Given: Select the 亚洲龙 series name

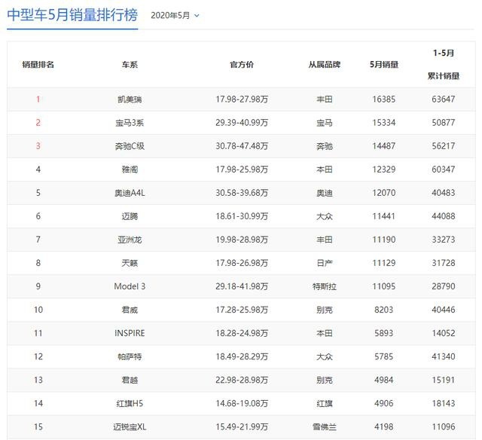Looking at the screenshot, I should (130, 240).
